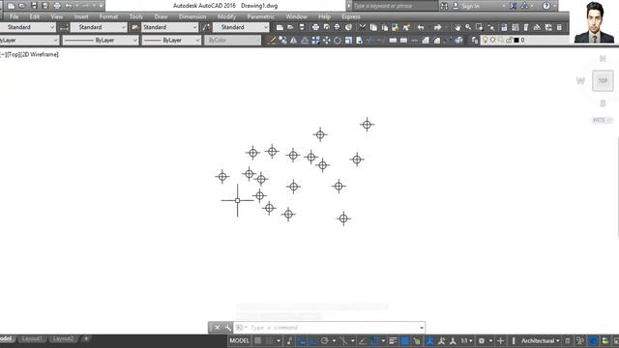Click the Save icon in quick access toolbar

coord(34,6)
